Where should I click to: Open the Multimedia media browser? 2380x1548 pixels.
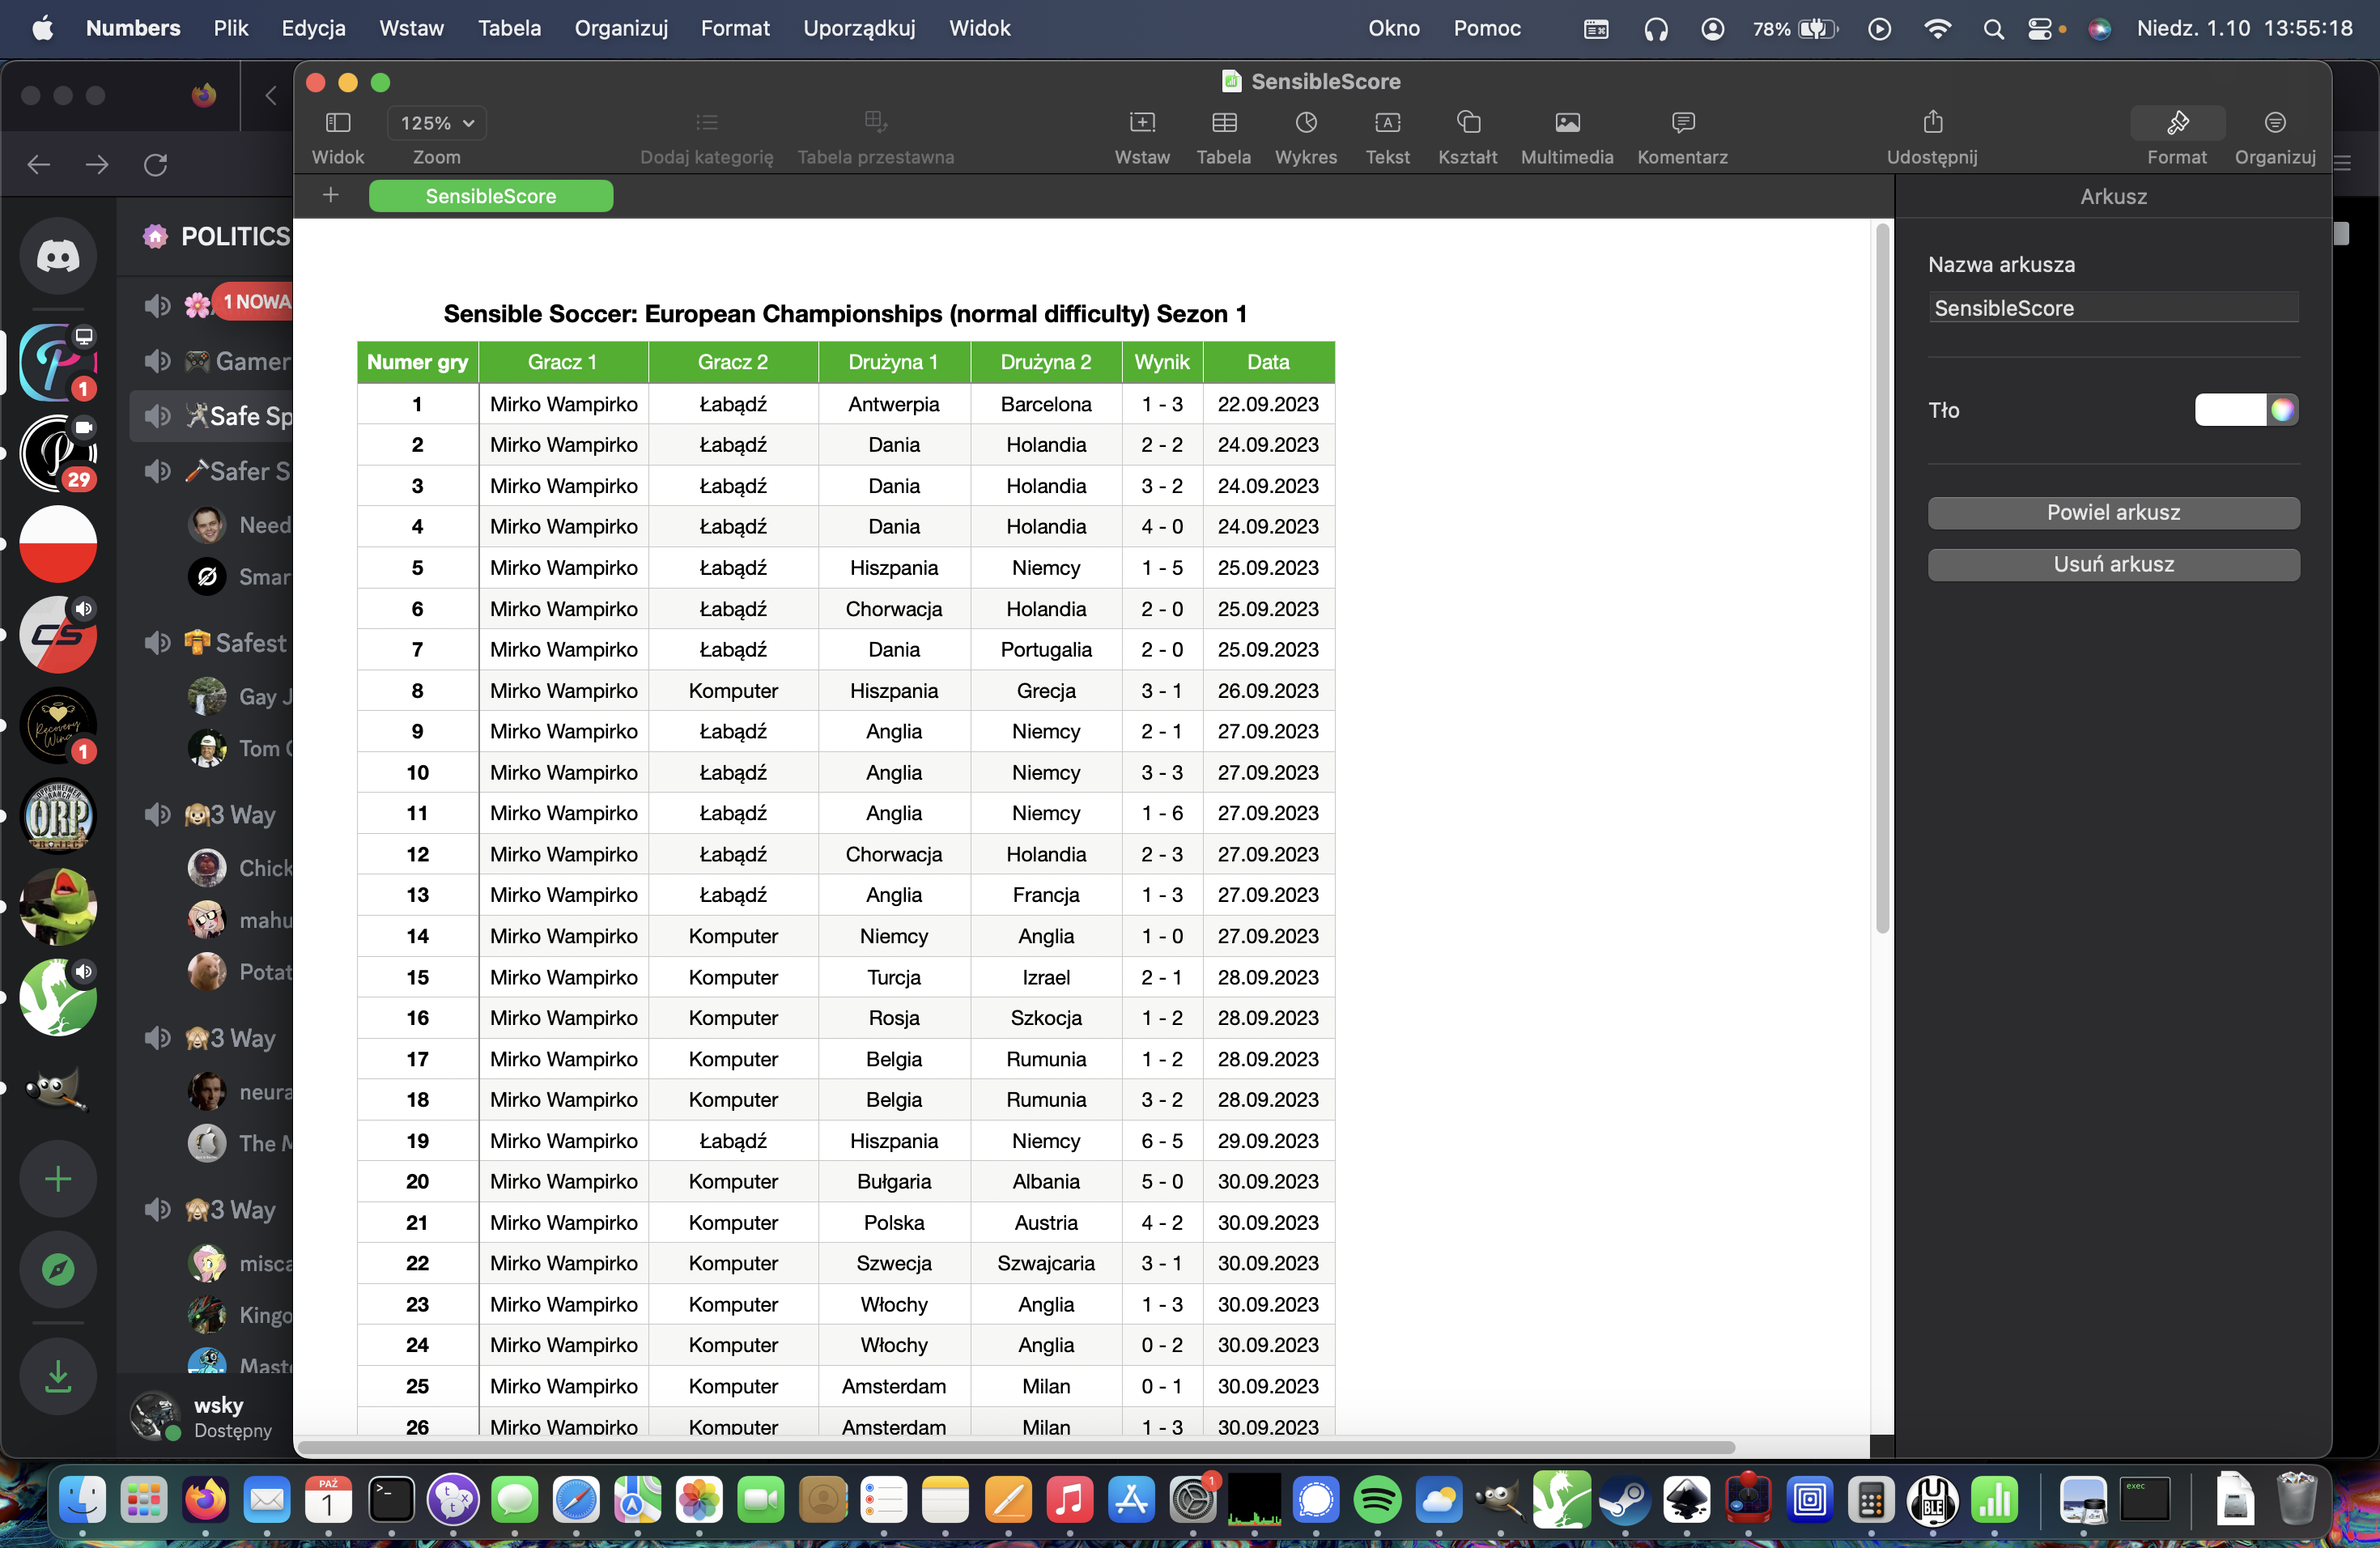(1566, 123)
